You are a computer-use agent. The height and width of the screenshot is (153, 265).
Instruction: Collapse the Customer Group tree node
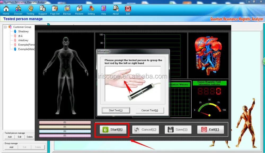point(5,27)
